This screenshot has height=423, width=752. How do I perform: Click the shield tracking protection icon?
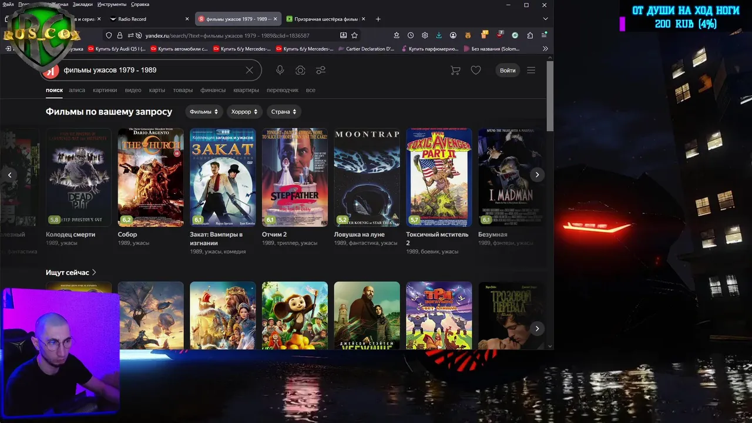(x=109, y=35)
